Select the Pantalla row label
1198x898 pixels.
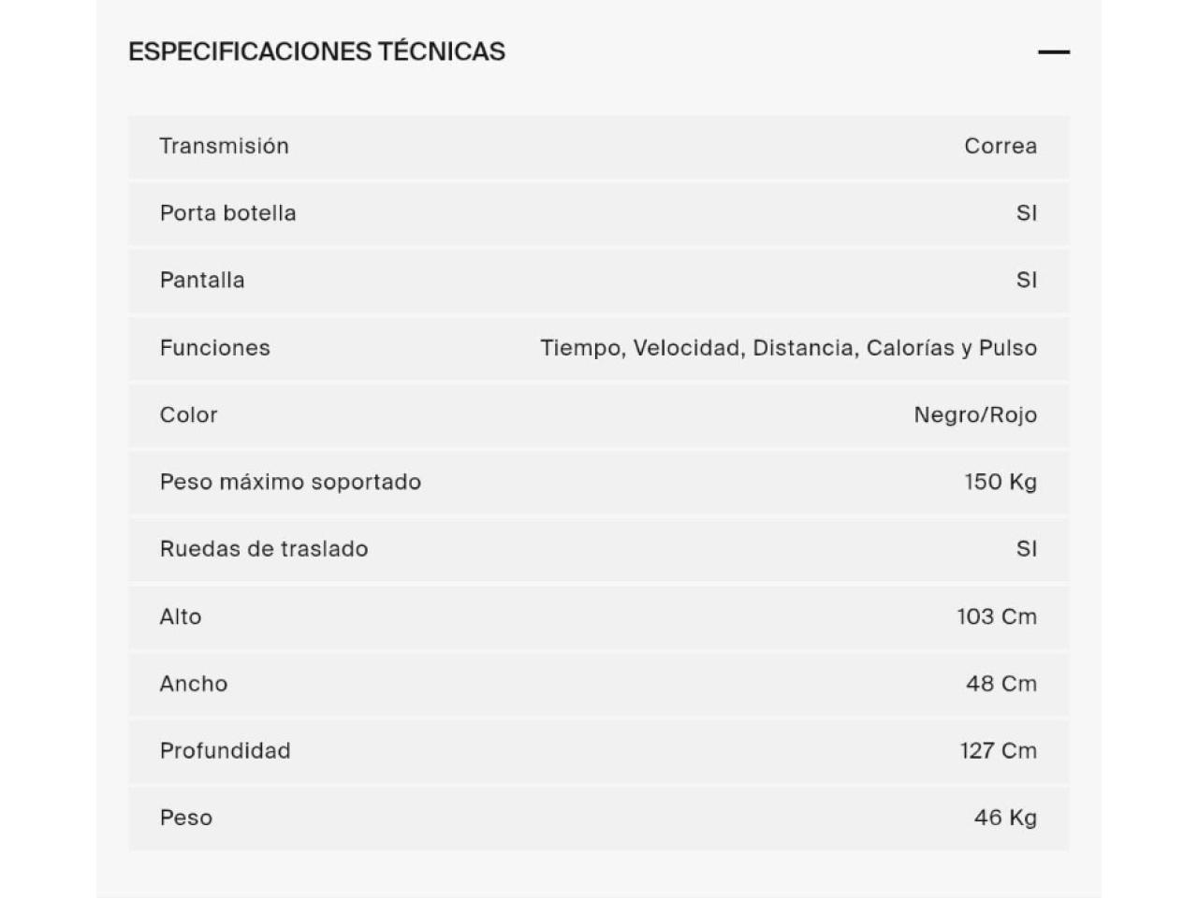[202, 281]
